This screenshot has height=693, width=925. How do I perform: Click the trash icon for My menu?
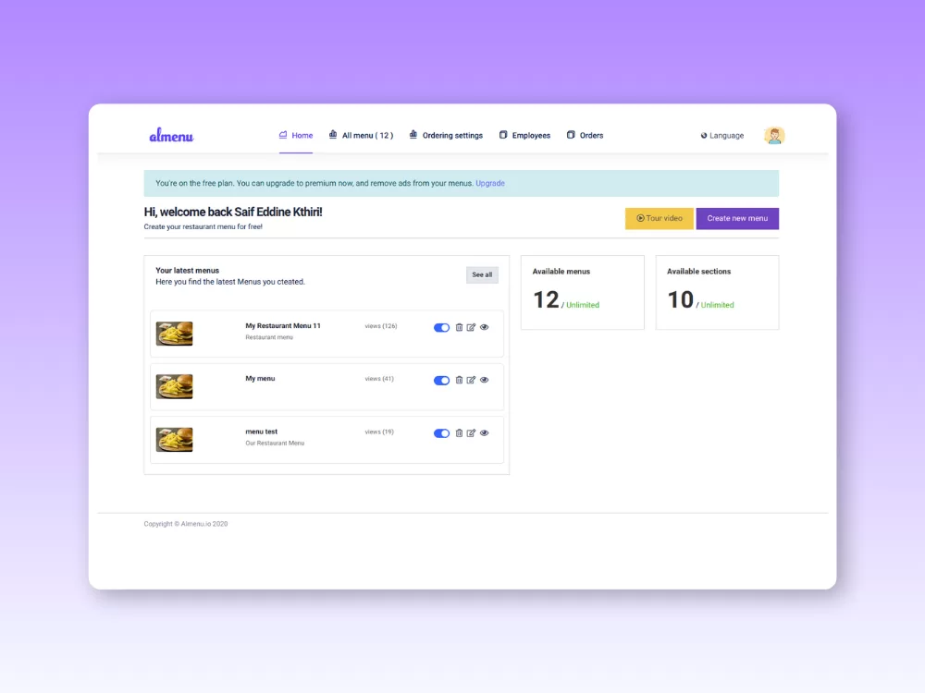459,380
